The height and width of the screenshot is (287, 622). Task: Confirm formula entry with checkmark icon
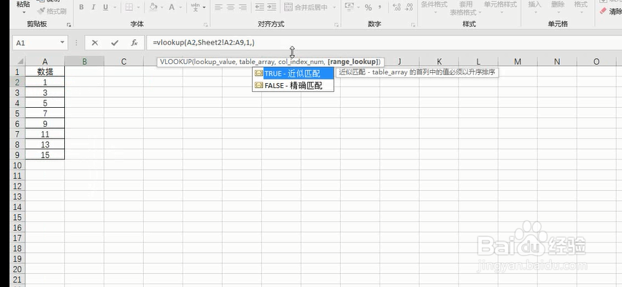pos(115,43)
